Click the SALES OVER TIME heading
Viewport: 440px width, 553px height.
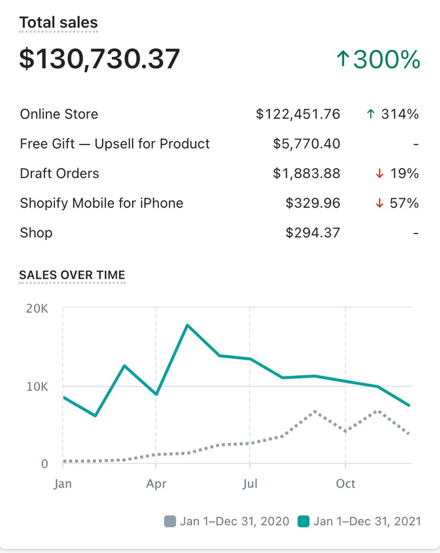72,274
